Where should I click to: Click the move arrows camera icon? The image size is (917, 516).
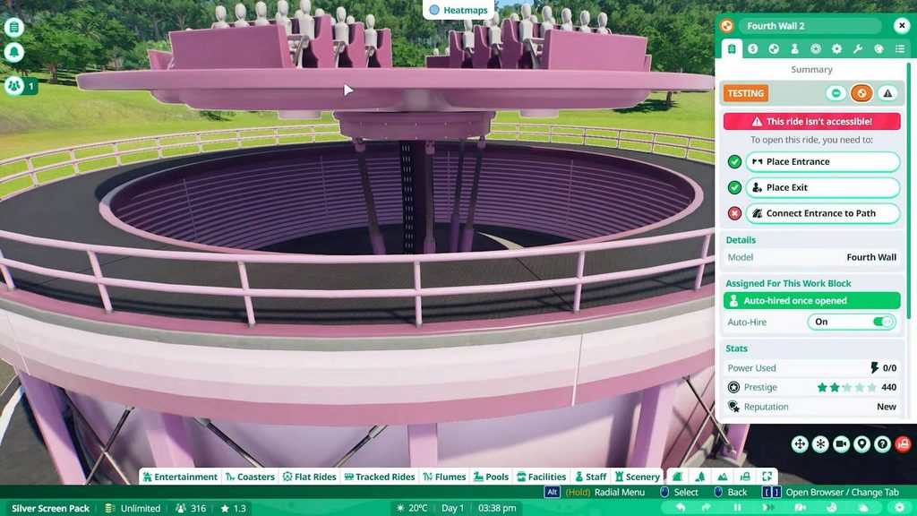pos(800,444)
